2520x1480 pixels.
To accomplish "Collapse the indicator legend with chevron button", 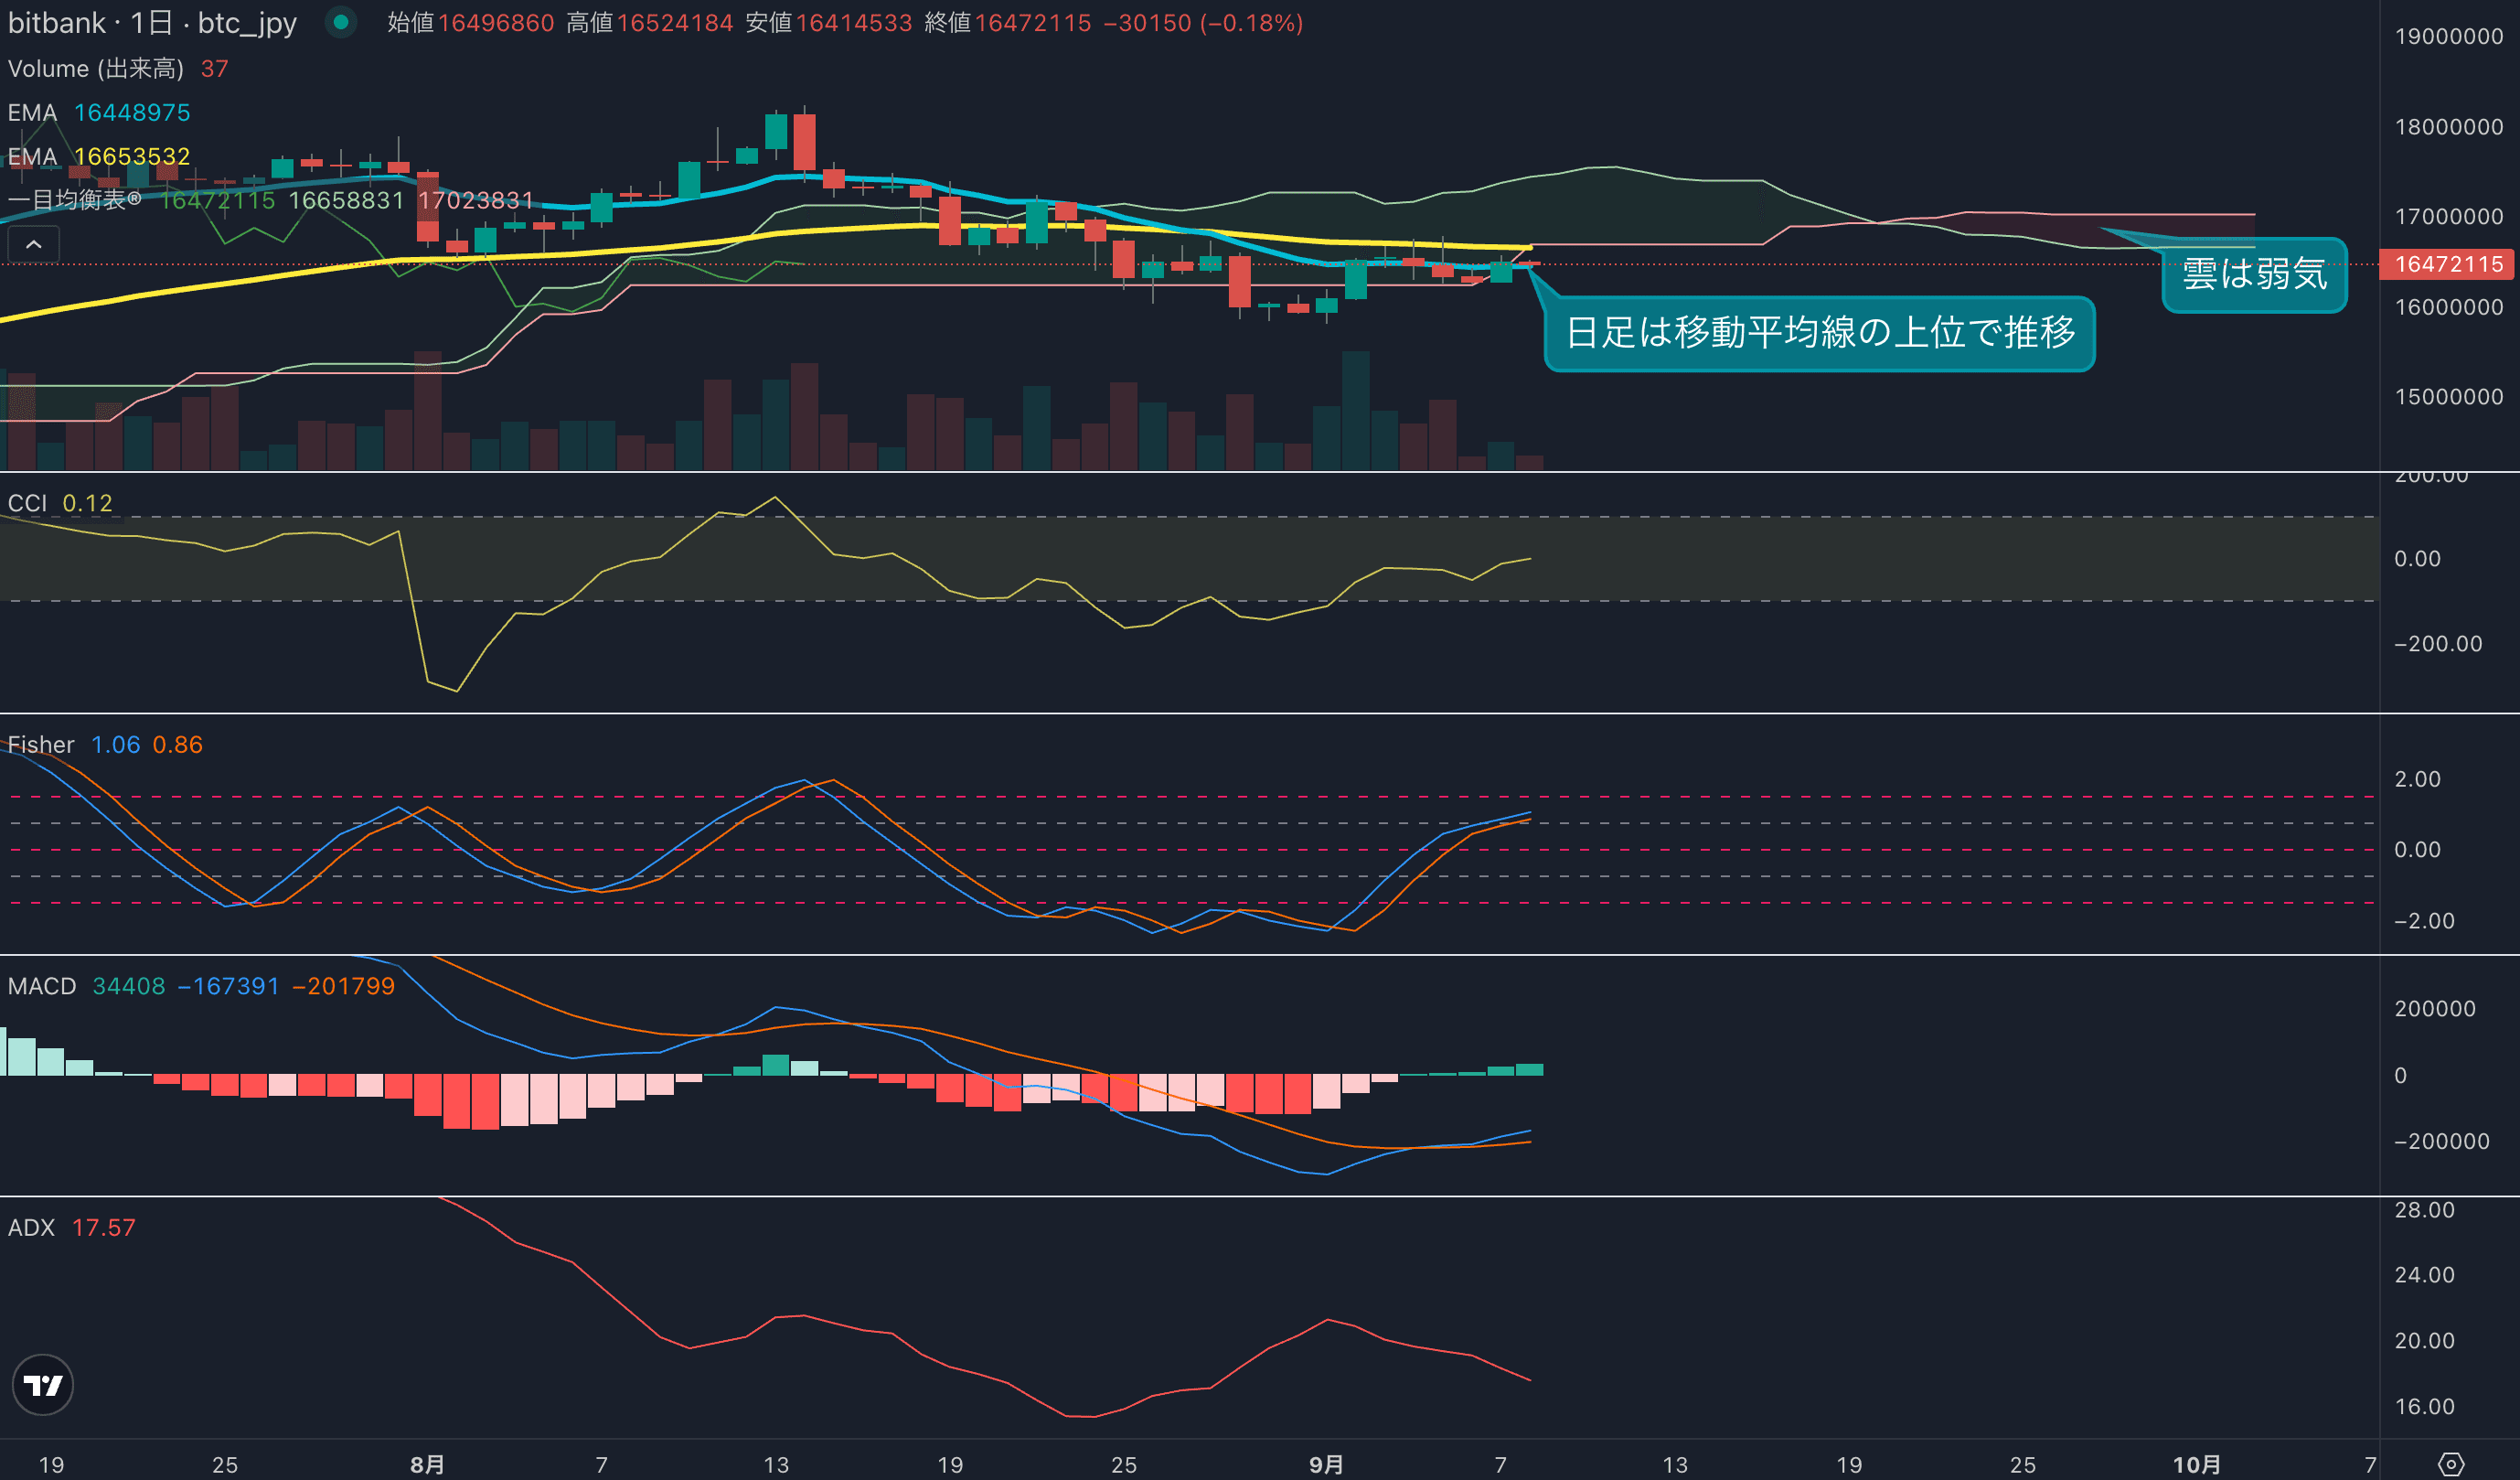I will [33, 244].
